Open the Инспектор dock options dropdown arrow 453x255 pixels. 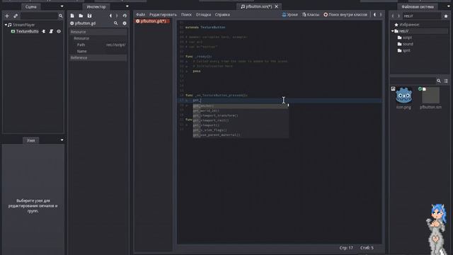click(127, 6)
